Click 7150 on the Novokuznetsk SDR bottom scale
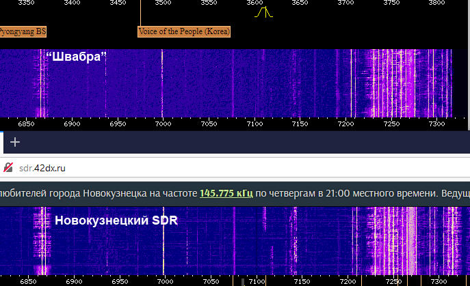The image size is (470, 286). point(302,281)
